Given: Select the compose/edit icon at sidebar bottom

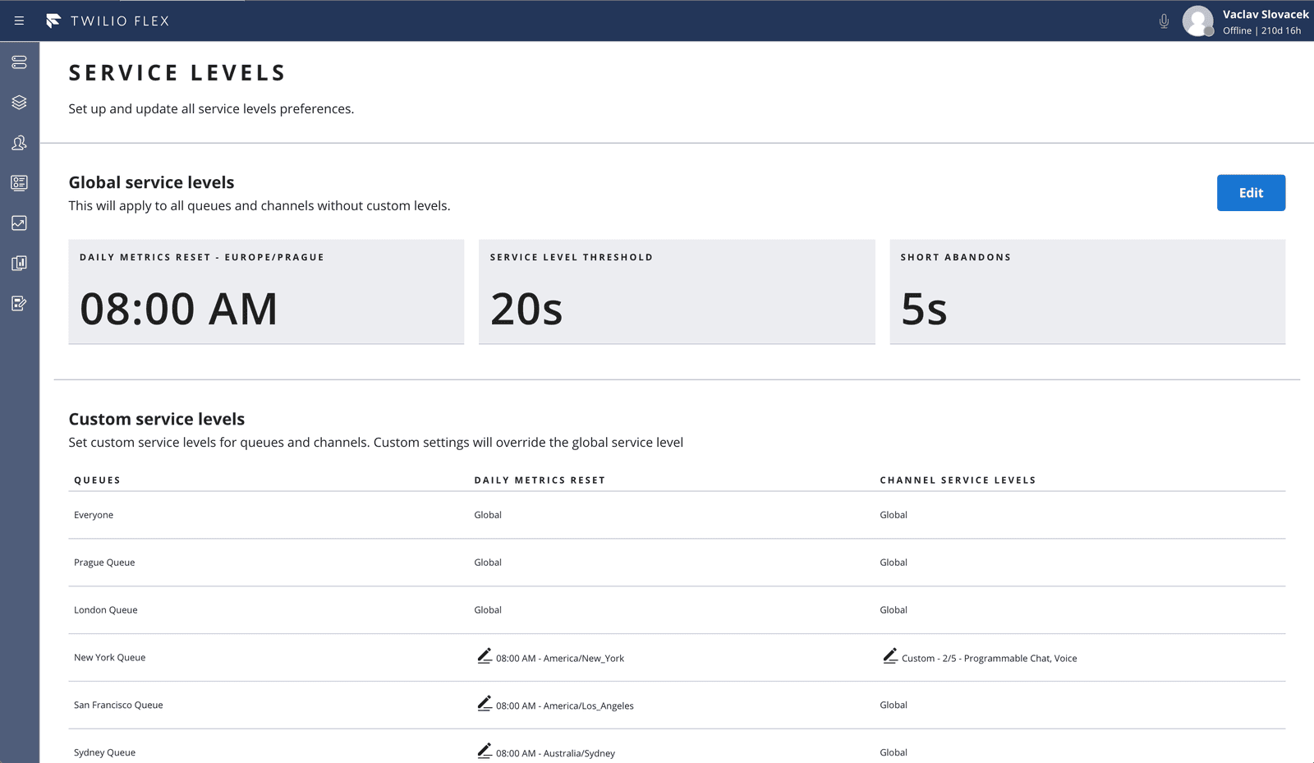Looking at the screenshot, I should 18,303.
